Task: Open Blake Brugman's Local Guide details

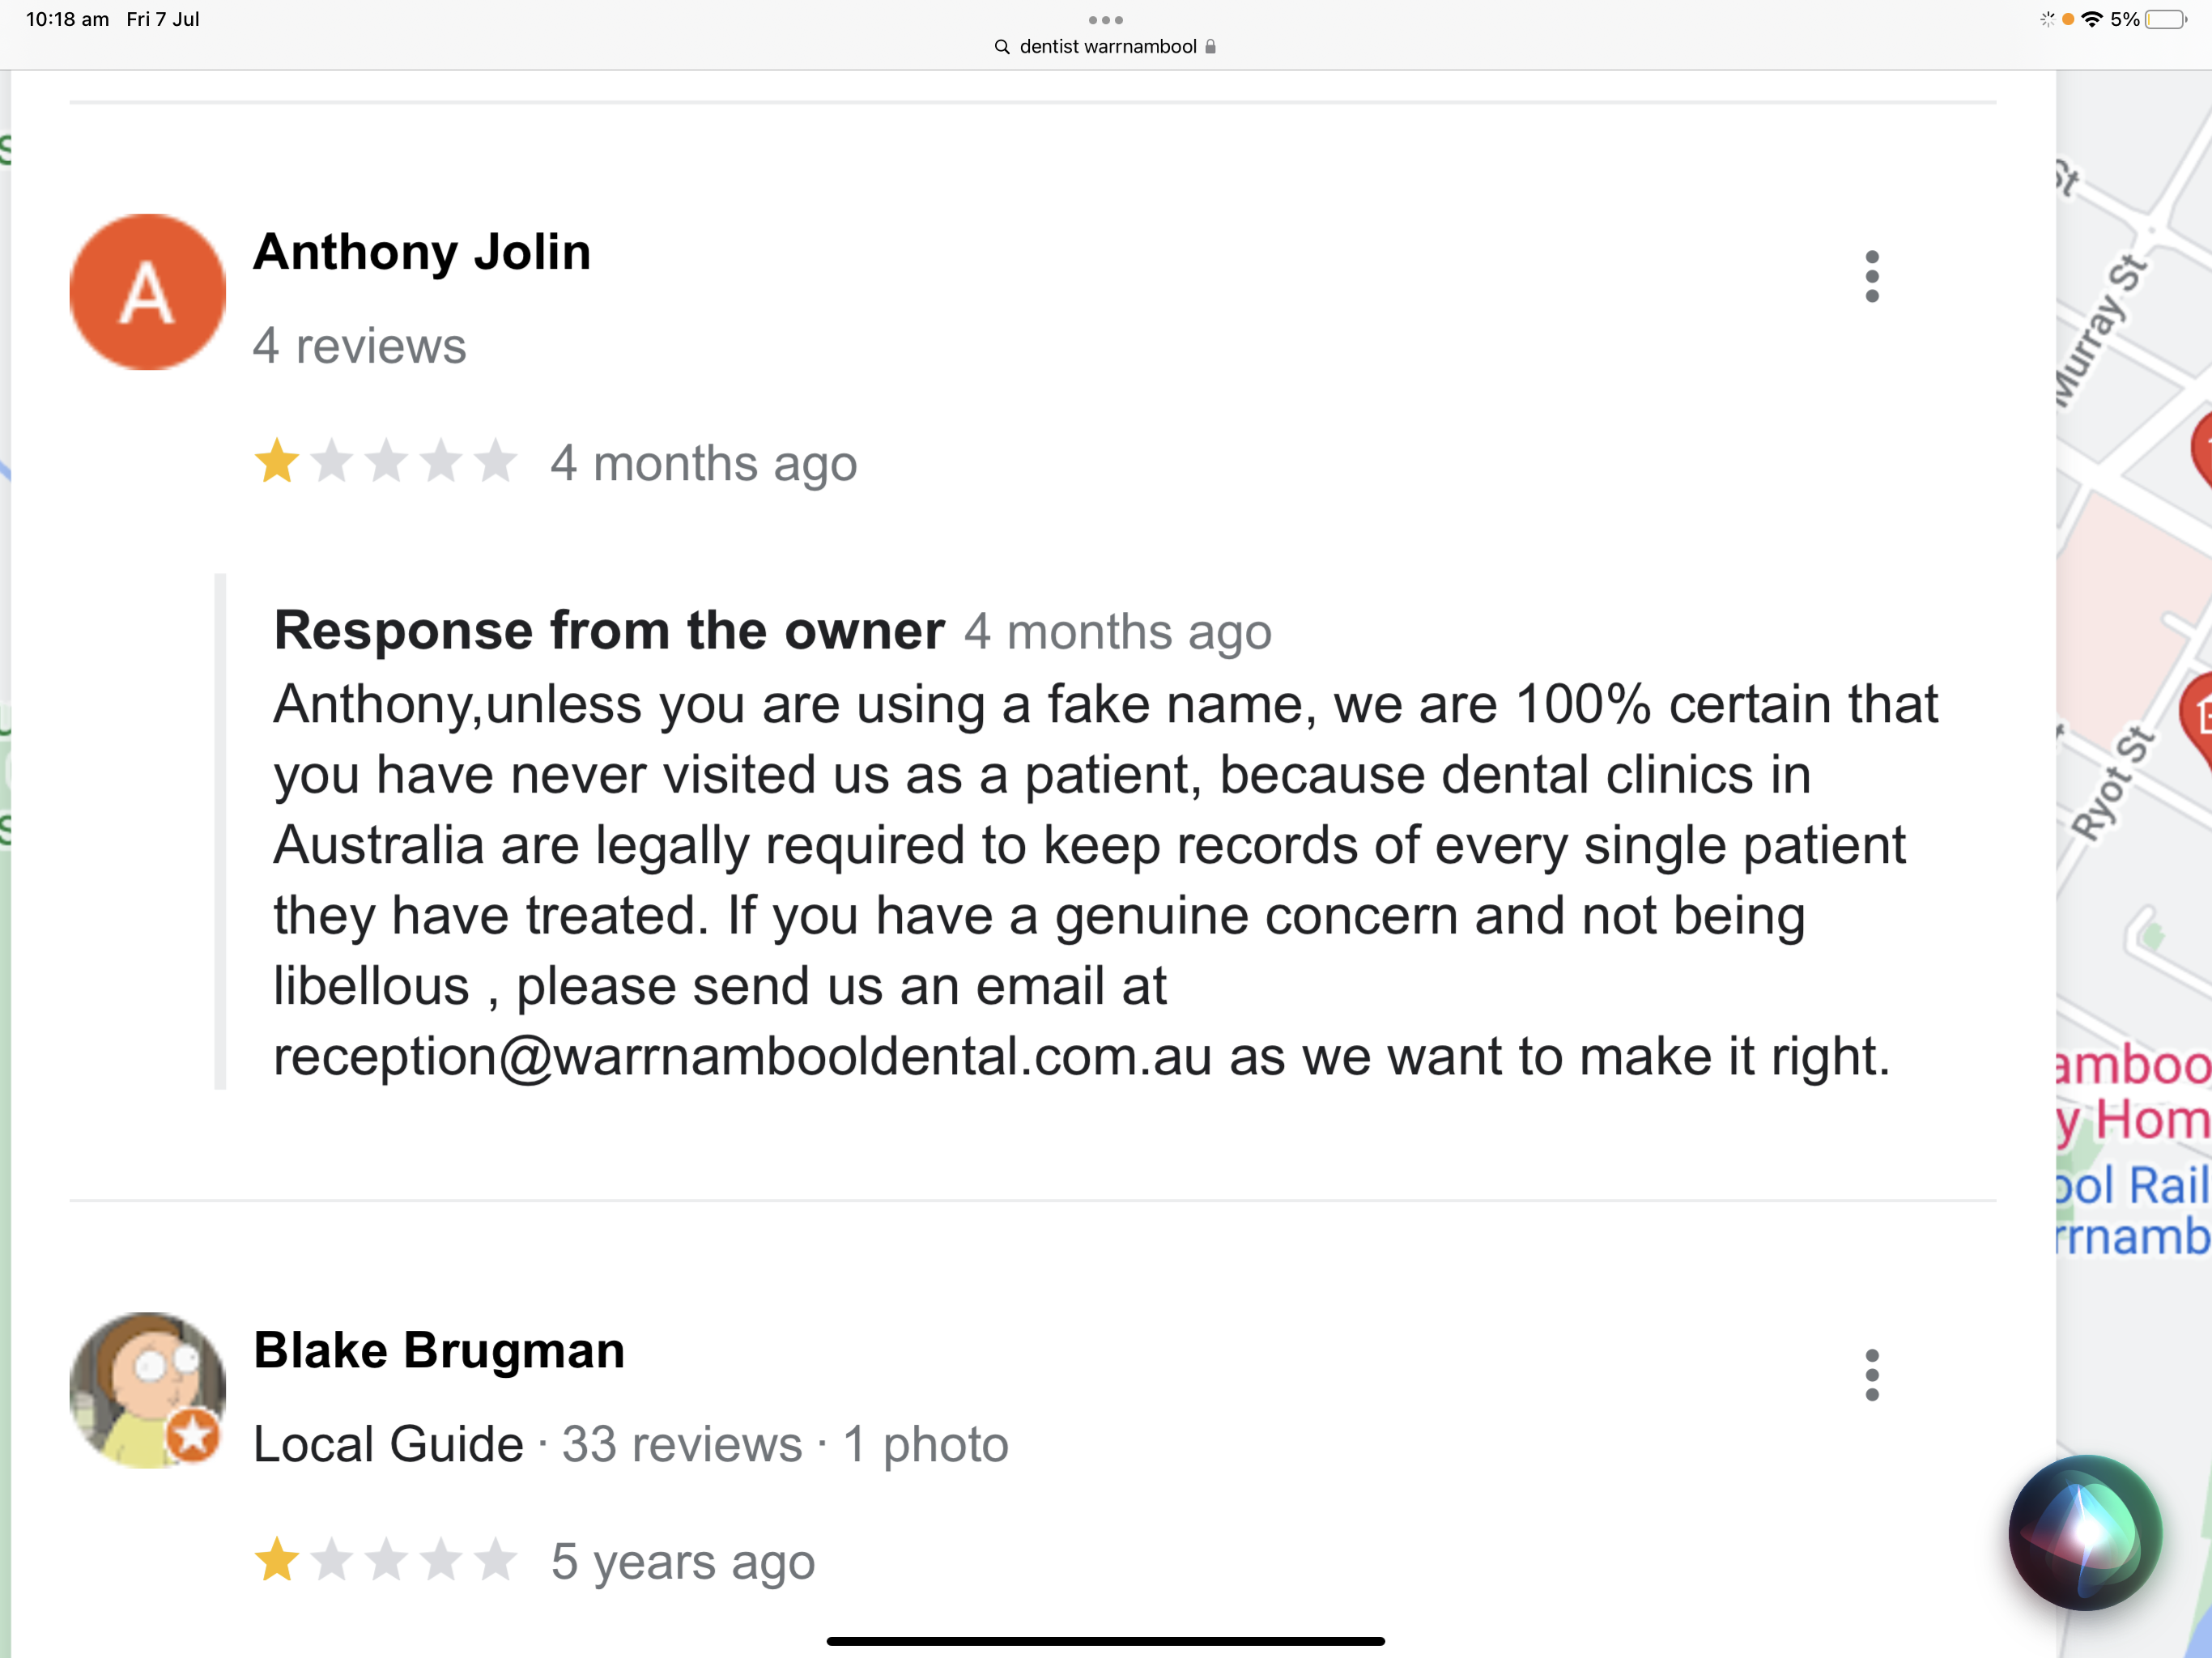Action: 388,1444
